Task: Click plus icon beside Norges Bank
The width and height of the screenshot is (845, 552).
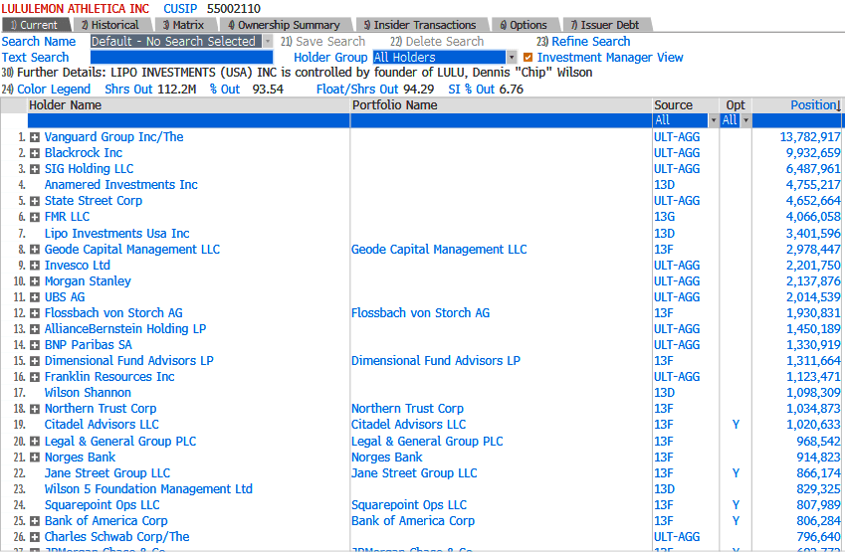Action: [x=35, y=458]
